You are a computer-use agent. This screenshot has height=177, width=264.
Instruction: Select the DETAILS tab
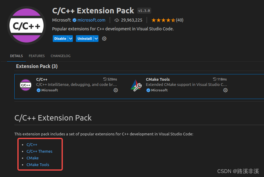click(16, 56)
